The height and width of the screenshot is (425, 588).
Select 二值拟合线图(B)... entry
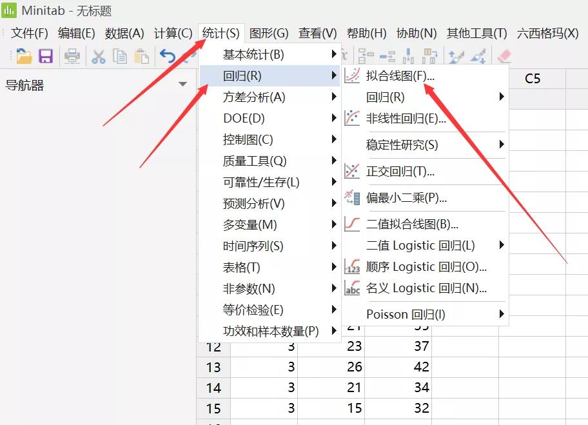(426, 224)
